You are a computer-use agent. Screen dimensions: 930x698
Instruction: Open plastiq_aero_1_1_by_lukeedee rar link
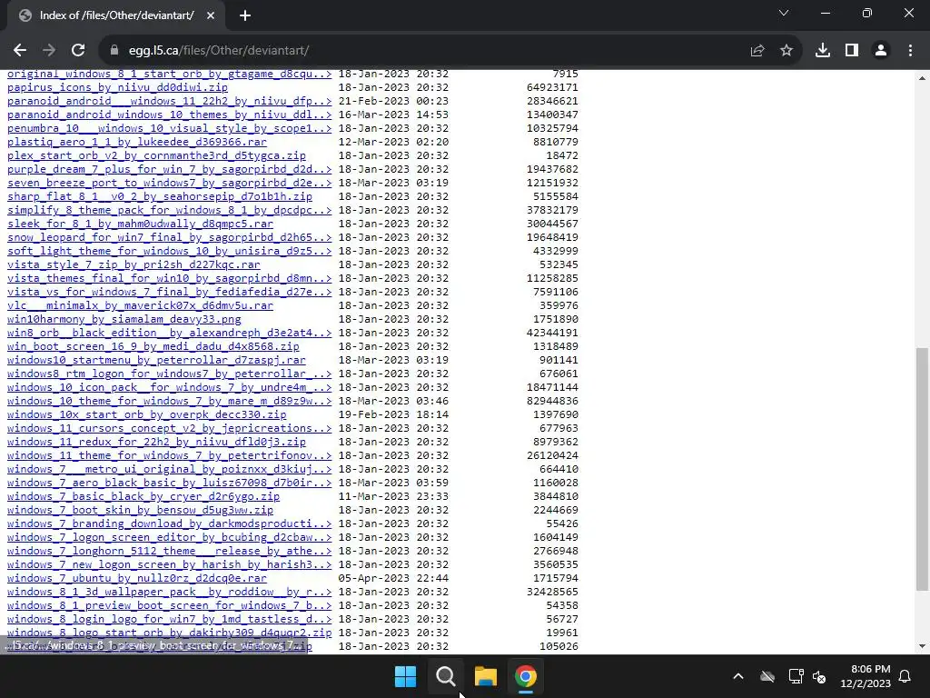137,142
